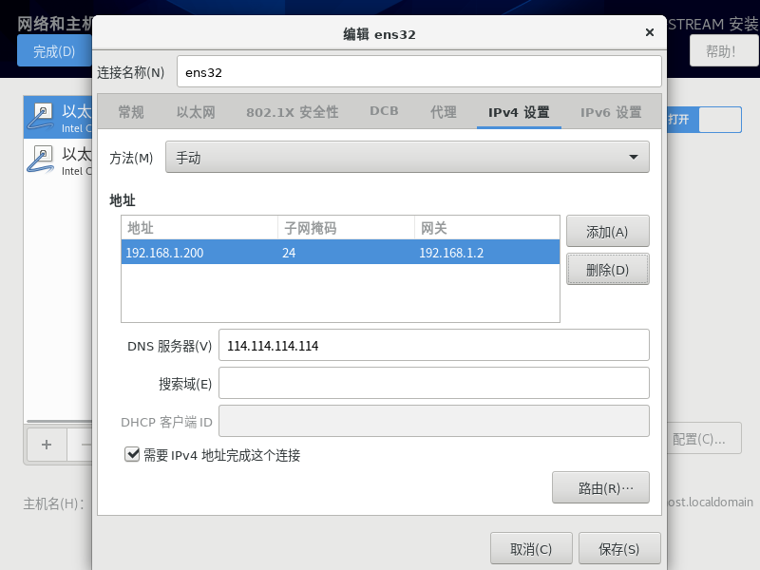Click the 帮助! button in background window
Screen dimensions: 760x570
coord(724,51)
